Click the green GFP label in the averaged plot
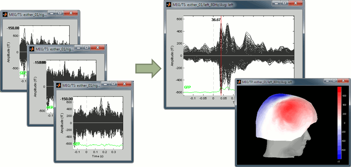The width and height of the screenshot is (351, 167). tap(187, 87)
